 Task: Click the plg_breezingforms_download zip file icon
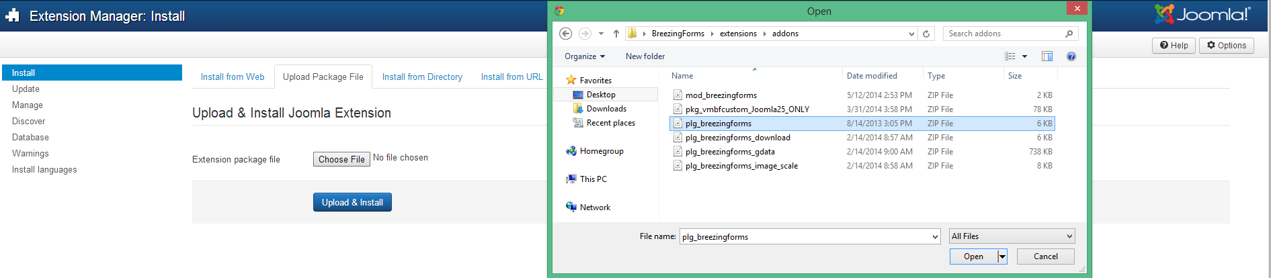678,138
